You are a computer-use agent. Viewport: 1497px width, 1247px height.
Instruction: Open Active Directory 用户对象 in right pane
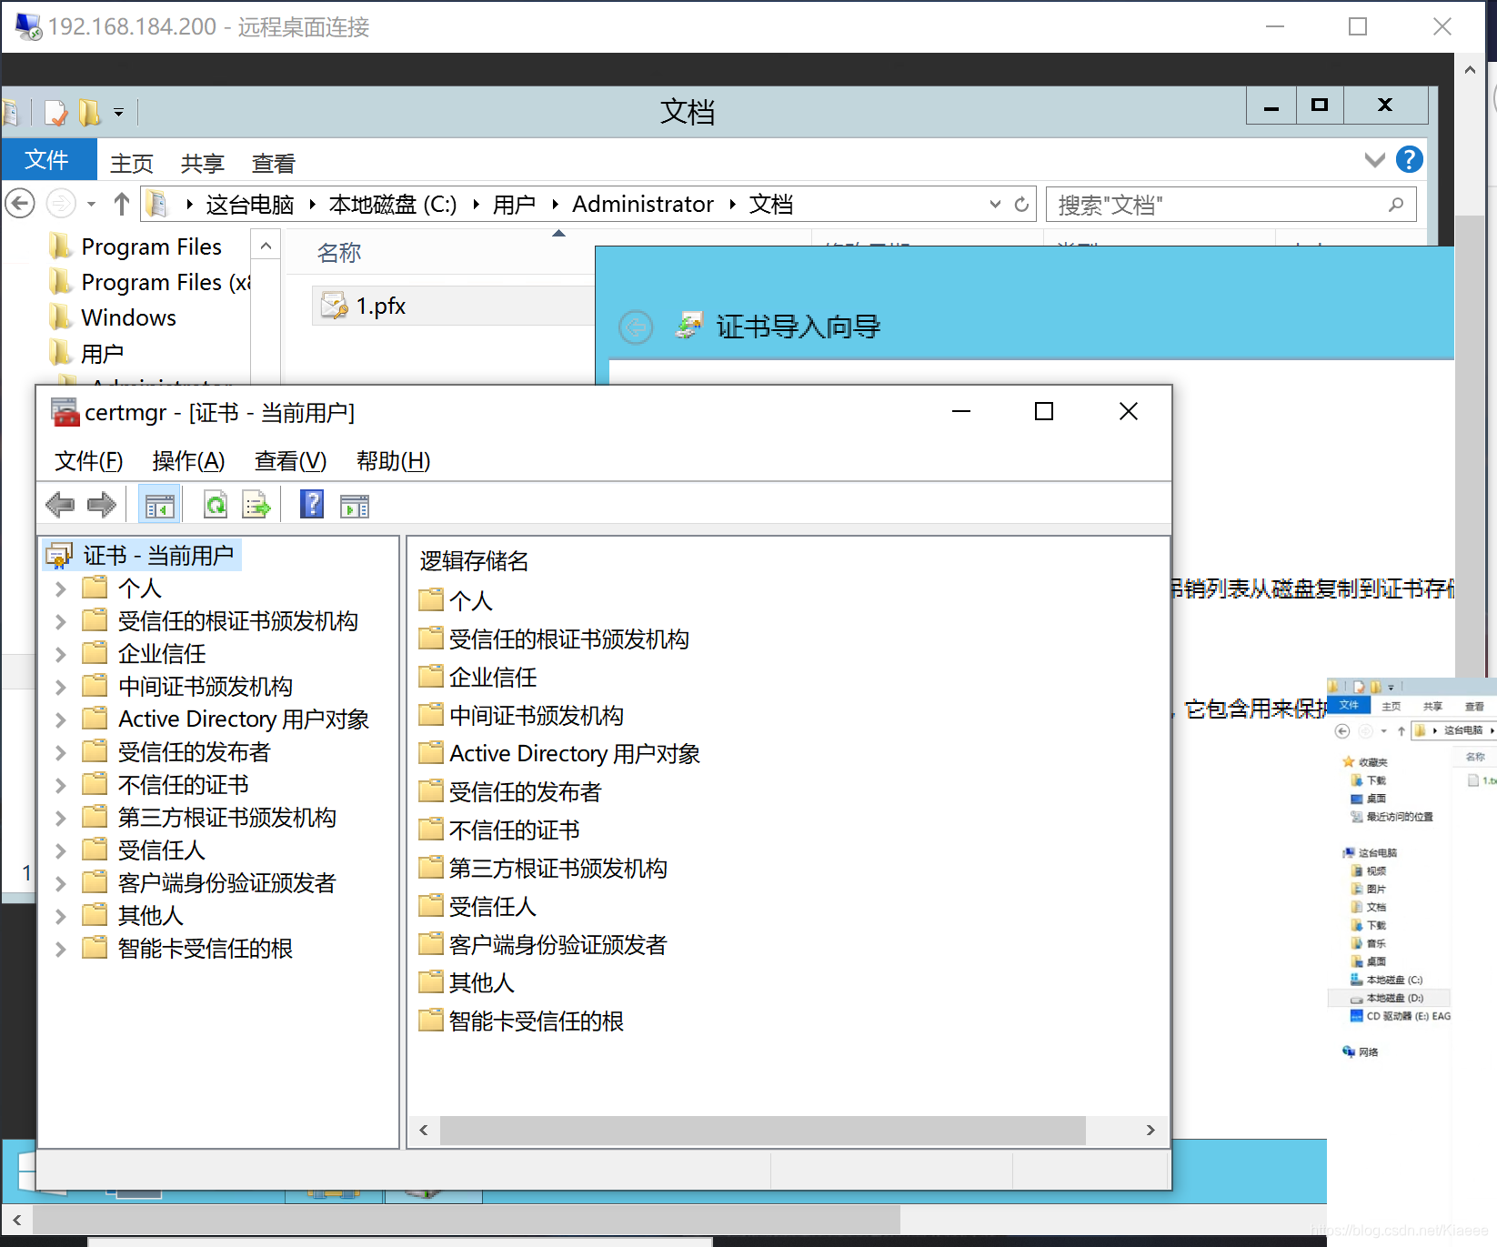(x=559, y=754)
